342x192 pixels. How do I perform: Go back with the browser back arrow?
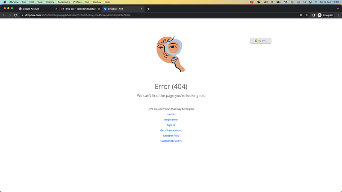tap(4, 15)
